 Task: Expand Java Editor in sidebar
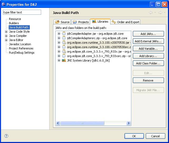[6, 40]
